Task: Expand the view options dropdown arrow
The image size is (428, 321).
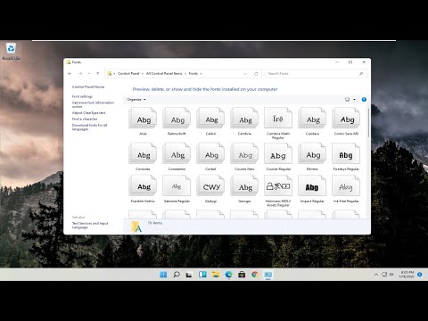Action: [354, 100]
